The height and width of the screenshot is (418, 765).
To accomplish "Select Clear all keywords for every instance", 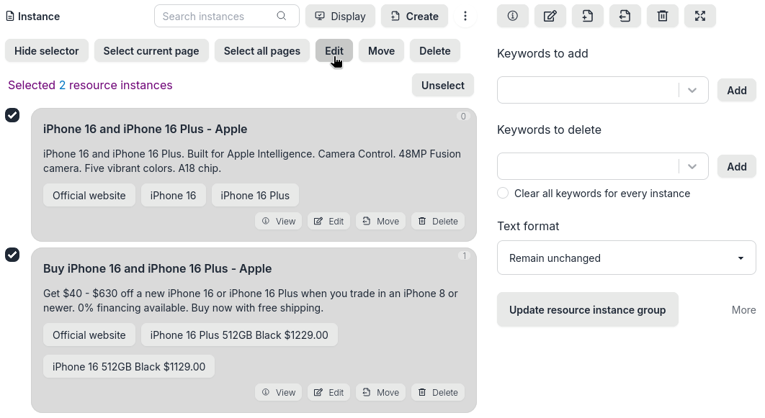I will pyautogui.click(x=503, y=194).
